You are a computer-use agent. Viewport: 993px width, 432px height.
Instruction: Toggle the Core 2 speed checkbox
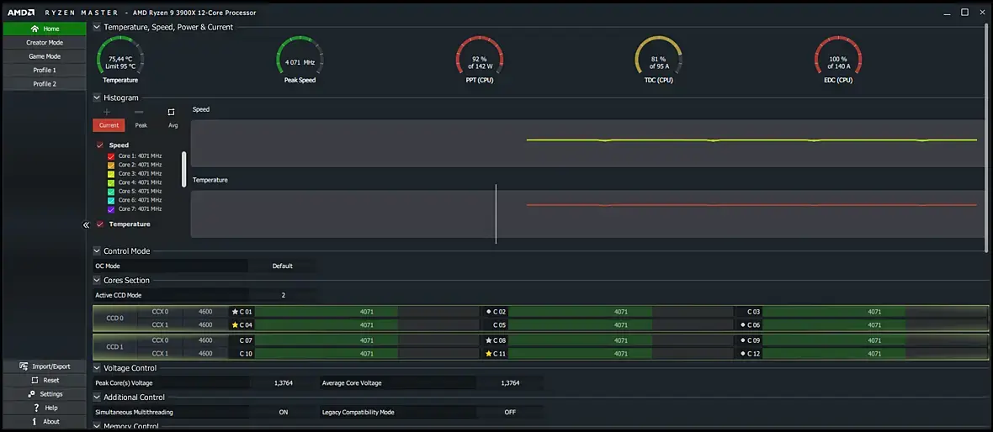click(x=111, y=165)
